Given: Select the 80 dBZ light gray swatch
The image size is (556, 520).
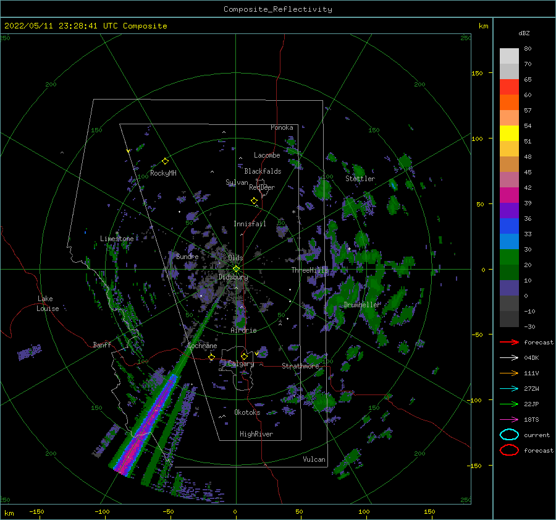Looking at the screenshot, I should pyautogui.click(x=509, y=56).
